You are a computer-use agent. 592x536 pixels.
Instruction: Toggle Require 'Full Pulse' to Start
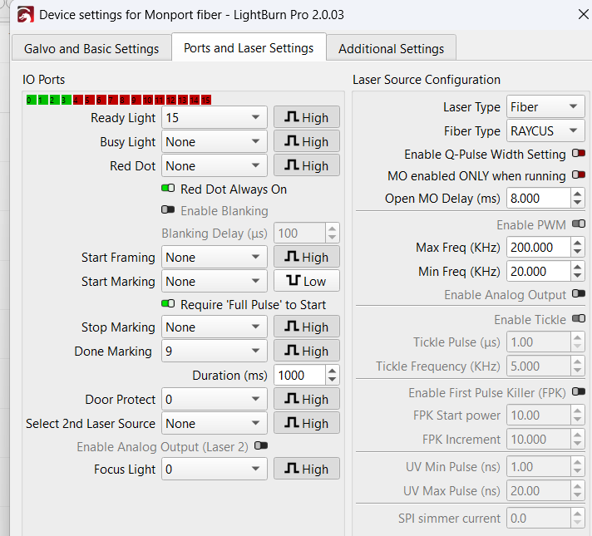click(168, 305)
